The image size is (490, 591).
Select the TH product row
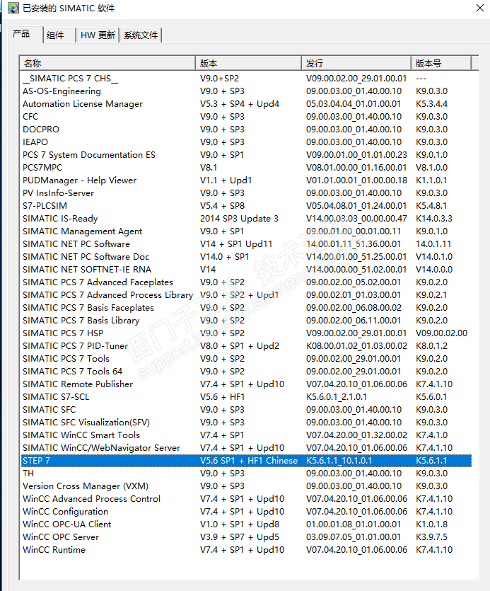(x=246, y=474)
